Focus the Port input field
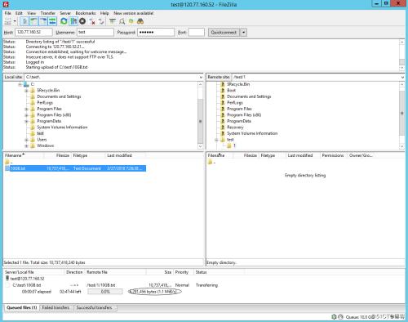This screenshot has width=408, height=322. (196, 33)
